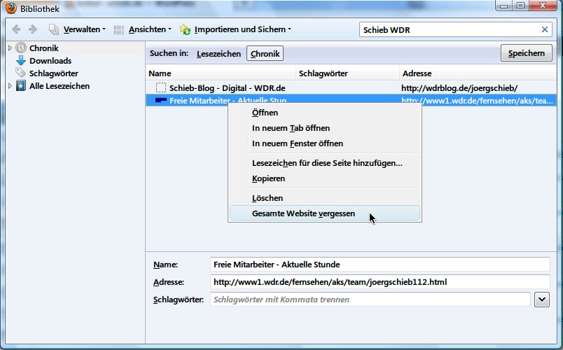563x350 pixels.
Task: Click the www1.wdr.de address cell in selected row
Action: (x=477, y=100)
